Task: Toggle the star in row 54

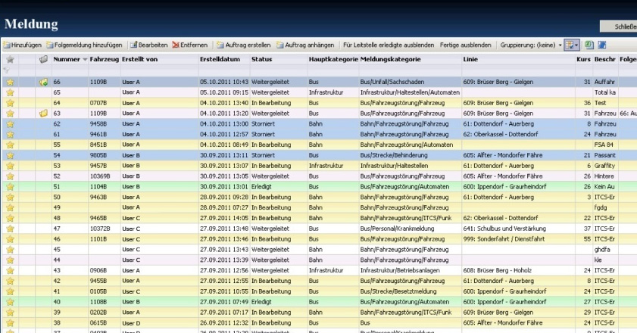Action: point(10,156)
